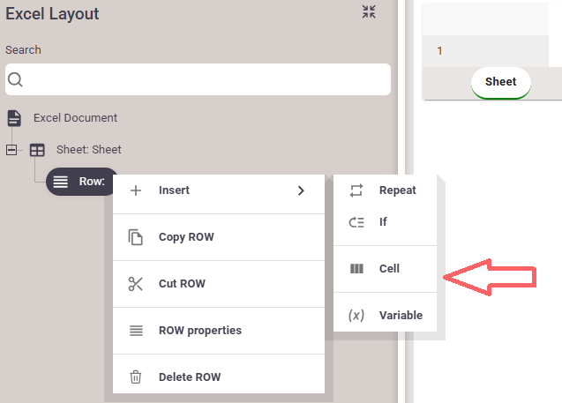
Task: Collapse the Sheet tree node
Action: click(x=11, y=150)
